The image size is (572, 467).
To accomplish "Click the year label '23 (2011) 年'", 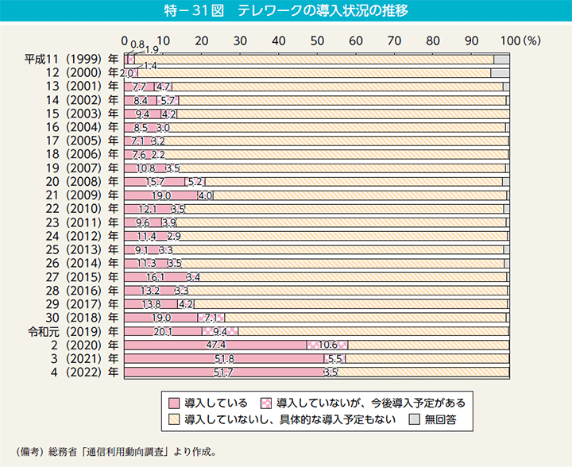I will click(x=82, y=222).
